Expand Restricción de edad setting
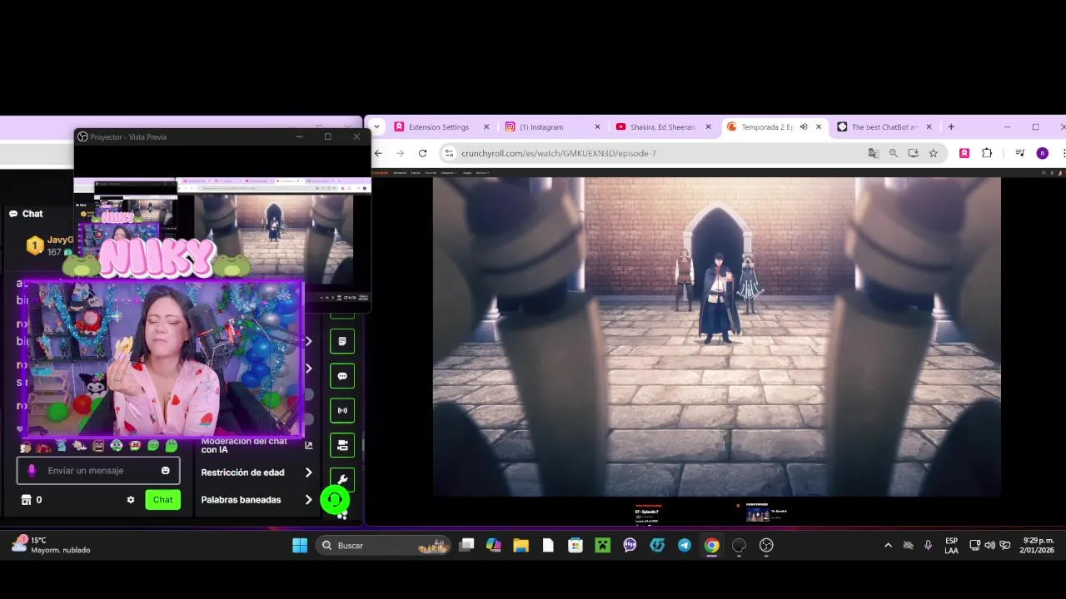This screenshot has height=599, width=1066. click(x=308, y=473)
